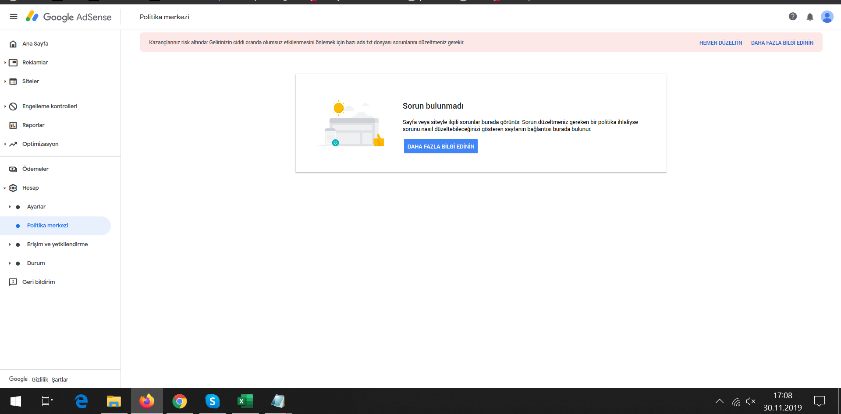Open Excel from the taskbar
The image size is (841, 414).
245,401
